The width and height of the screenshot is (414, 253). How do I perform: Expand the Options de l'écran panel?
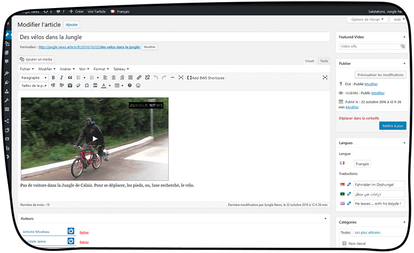pos(367,19)
